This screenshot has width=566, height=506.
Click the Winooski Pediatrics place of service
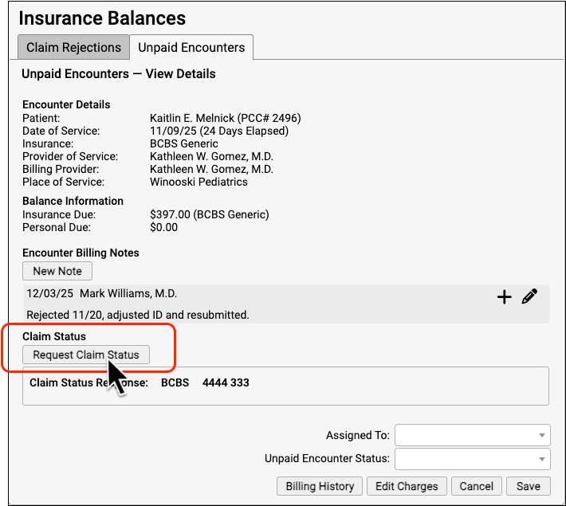[x=198, y=182]
